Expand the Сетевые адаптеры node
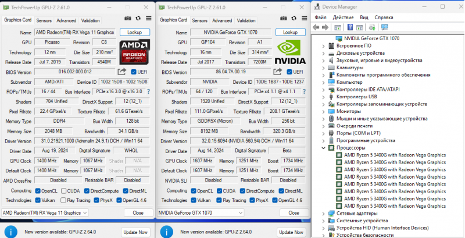The height and width of the screenshot is (238, 465). coord(324,214)
